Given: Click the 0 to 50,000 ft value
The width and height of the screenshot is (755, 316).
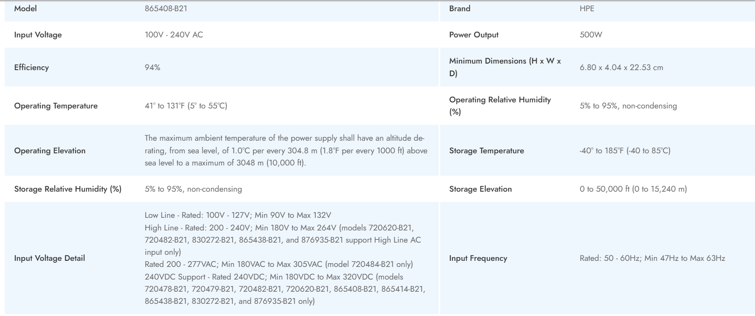Looking at the screenshot, I should (633, 189).
